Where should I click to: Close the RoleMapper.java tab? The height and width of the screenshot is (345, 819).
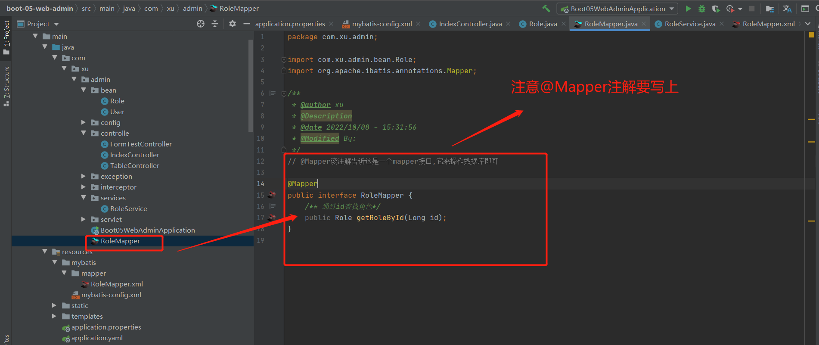click(644, 24)
